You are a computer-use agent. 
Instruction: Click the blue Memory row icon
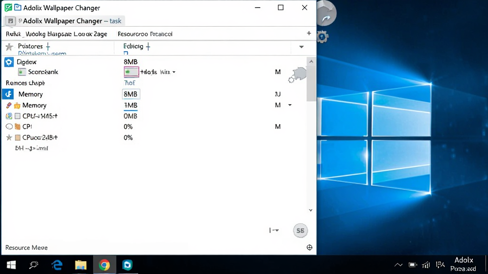[8, 94]
